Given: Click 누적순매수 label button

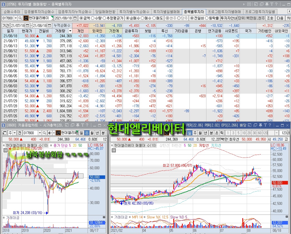Looking at the screenshot, I should [62, 26].
